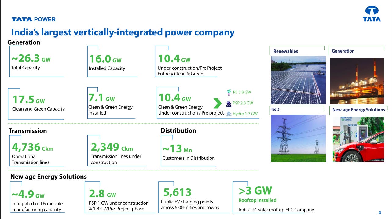Viewport: 392px width, 219px height.
Task: Open the Renewables floating solar photo
Action: 298,80
